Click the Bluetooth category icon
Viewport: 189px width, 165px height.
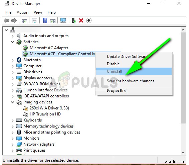(x=19, y=60)
